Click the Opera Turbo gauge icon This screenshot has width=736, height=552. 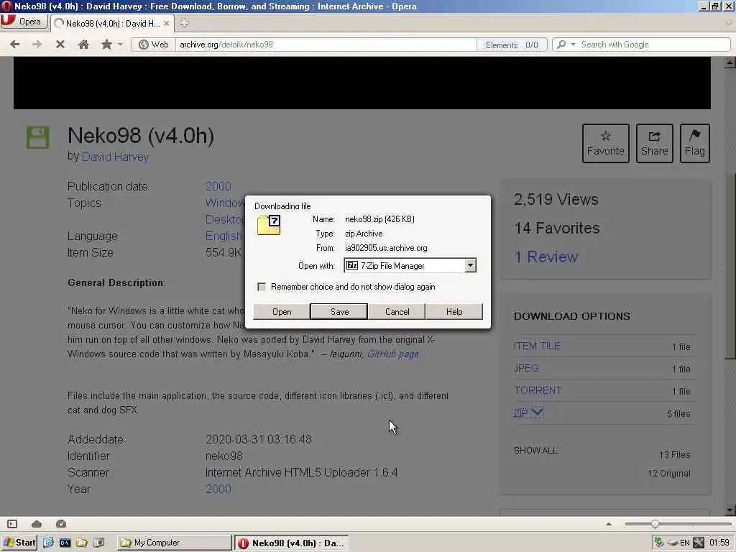(x=61, y=524)
